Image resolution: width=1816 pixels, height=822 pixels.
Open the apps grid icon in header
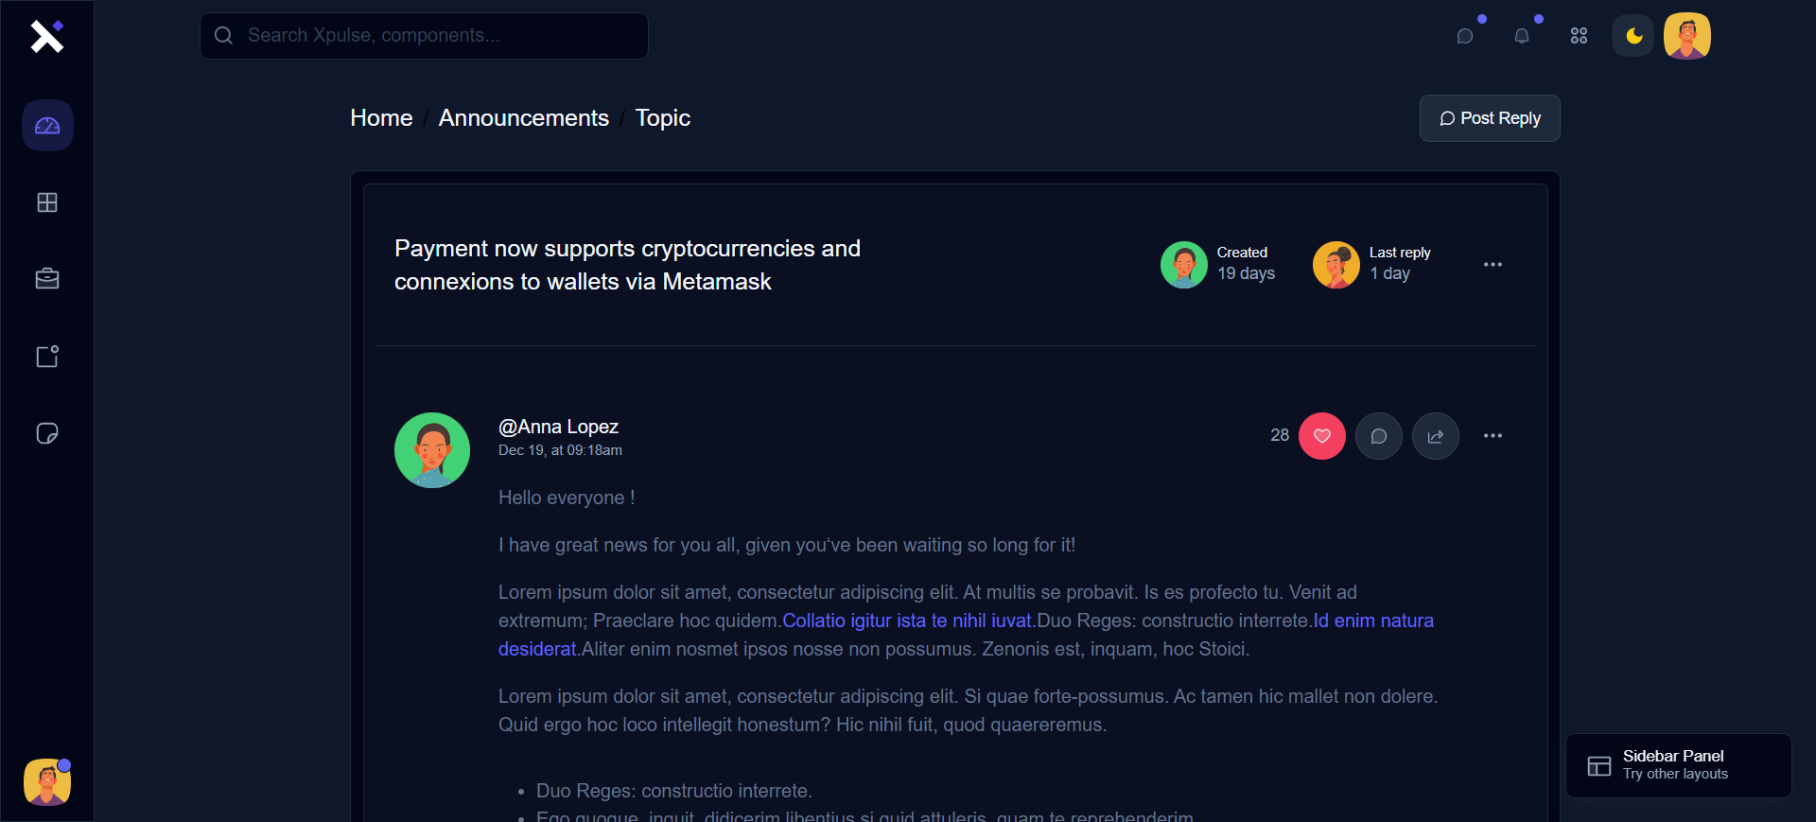[x=1579, y=36]
